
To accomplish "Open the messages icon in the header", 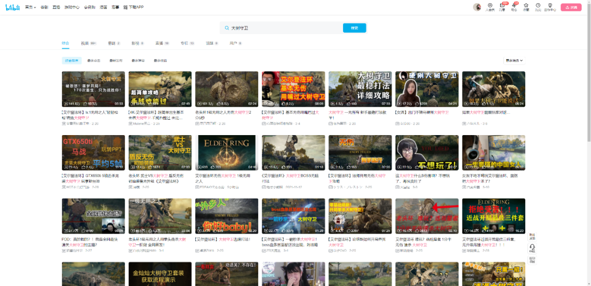I will click(502, 7).
